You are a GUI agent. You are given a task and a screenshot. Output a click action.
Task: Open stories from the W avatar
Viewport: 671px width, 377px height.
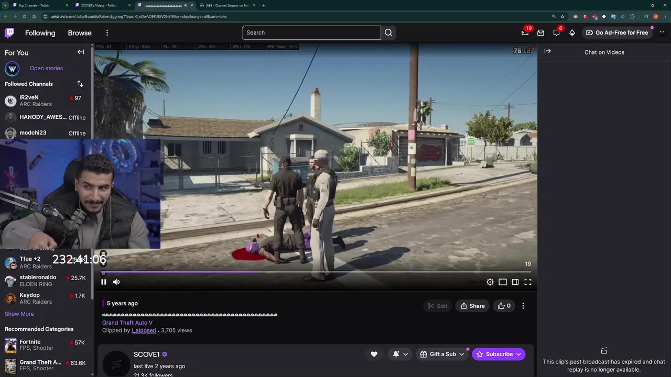coord(12,69)
